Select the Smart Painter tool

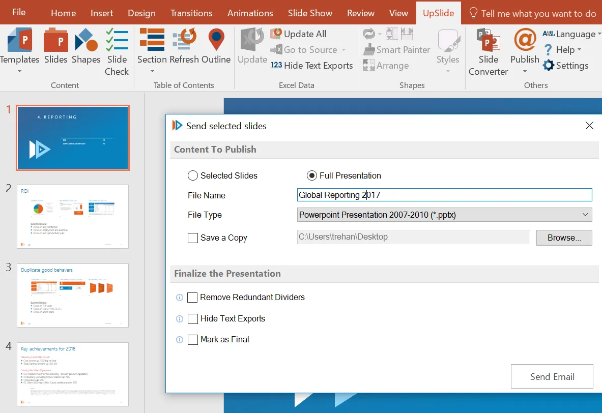[396, 49]
